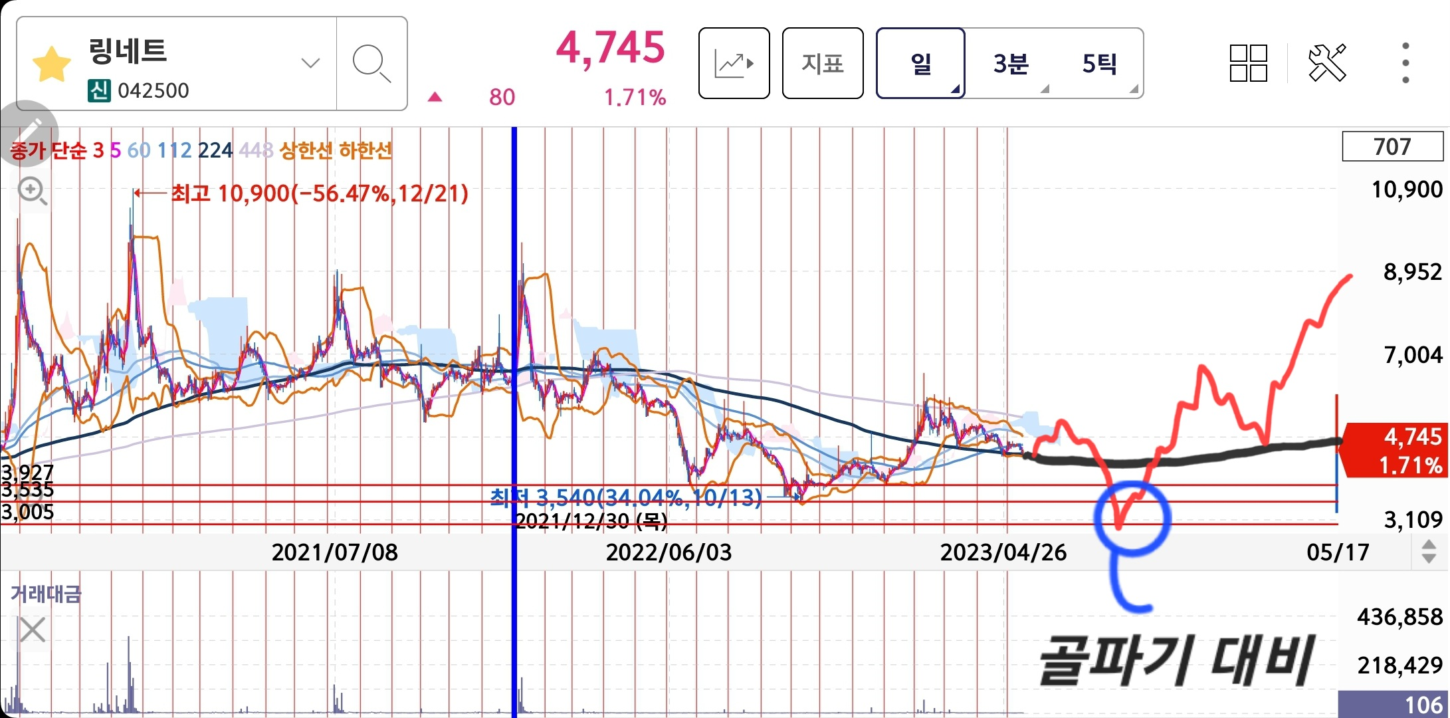Viewport: 1450px width, 718px height.
Task: Click the 707 candle count field
Action: [1392, 147]
